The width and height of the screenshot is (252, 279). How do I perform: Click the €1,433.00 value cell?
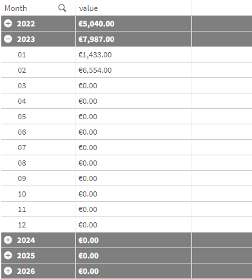pos(95,55)
